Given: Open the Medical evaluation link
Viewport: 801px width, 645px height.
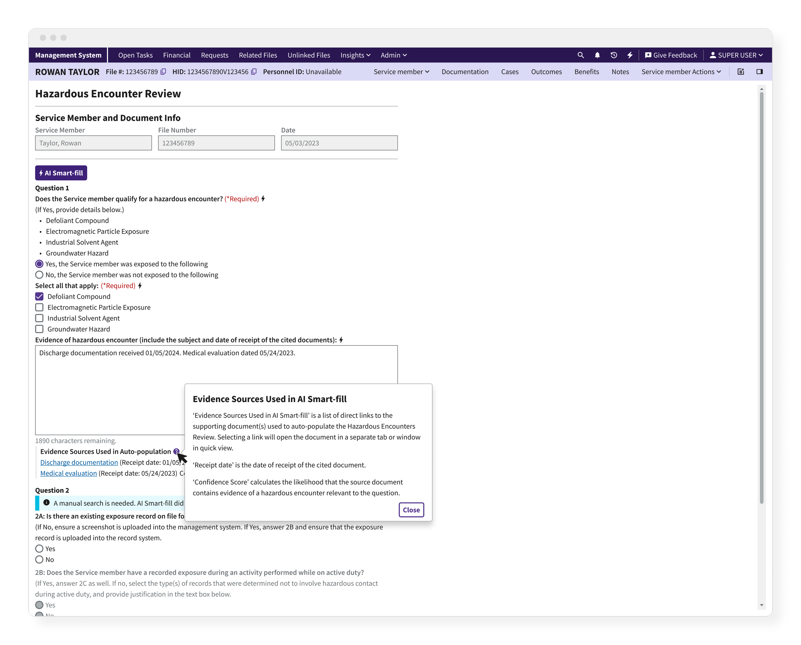Looking at the screenshot, I should click(68, 473).
